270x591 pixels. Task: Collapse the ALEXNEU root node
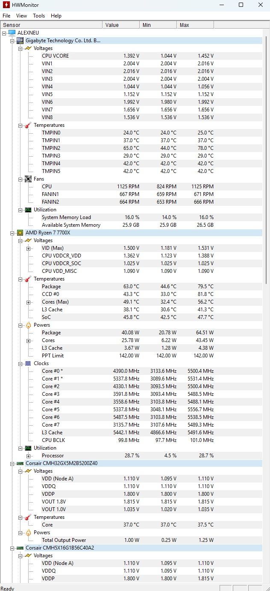[4, 33]
